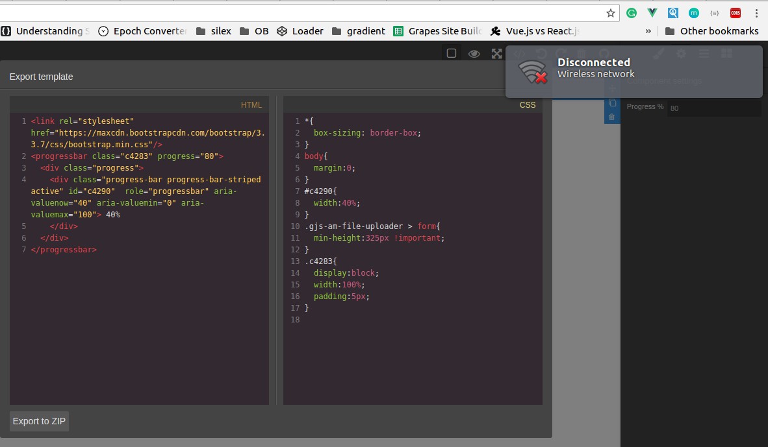This screenshot has height=447, width=768.
Task: Open the Style Manager paintbrush icon
Action: [659, 53]
